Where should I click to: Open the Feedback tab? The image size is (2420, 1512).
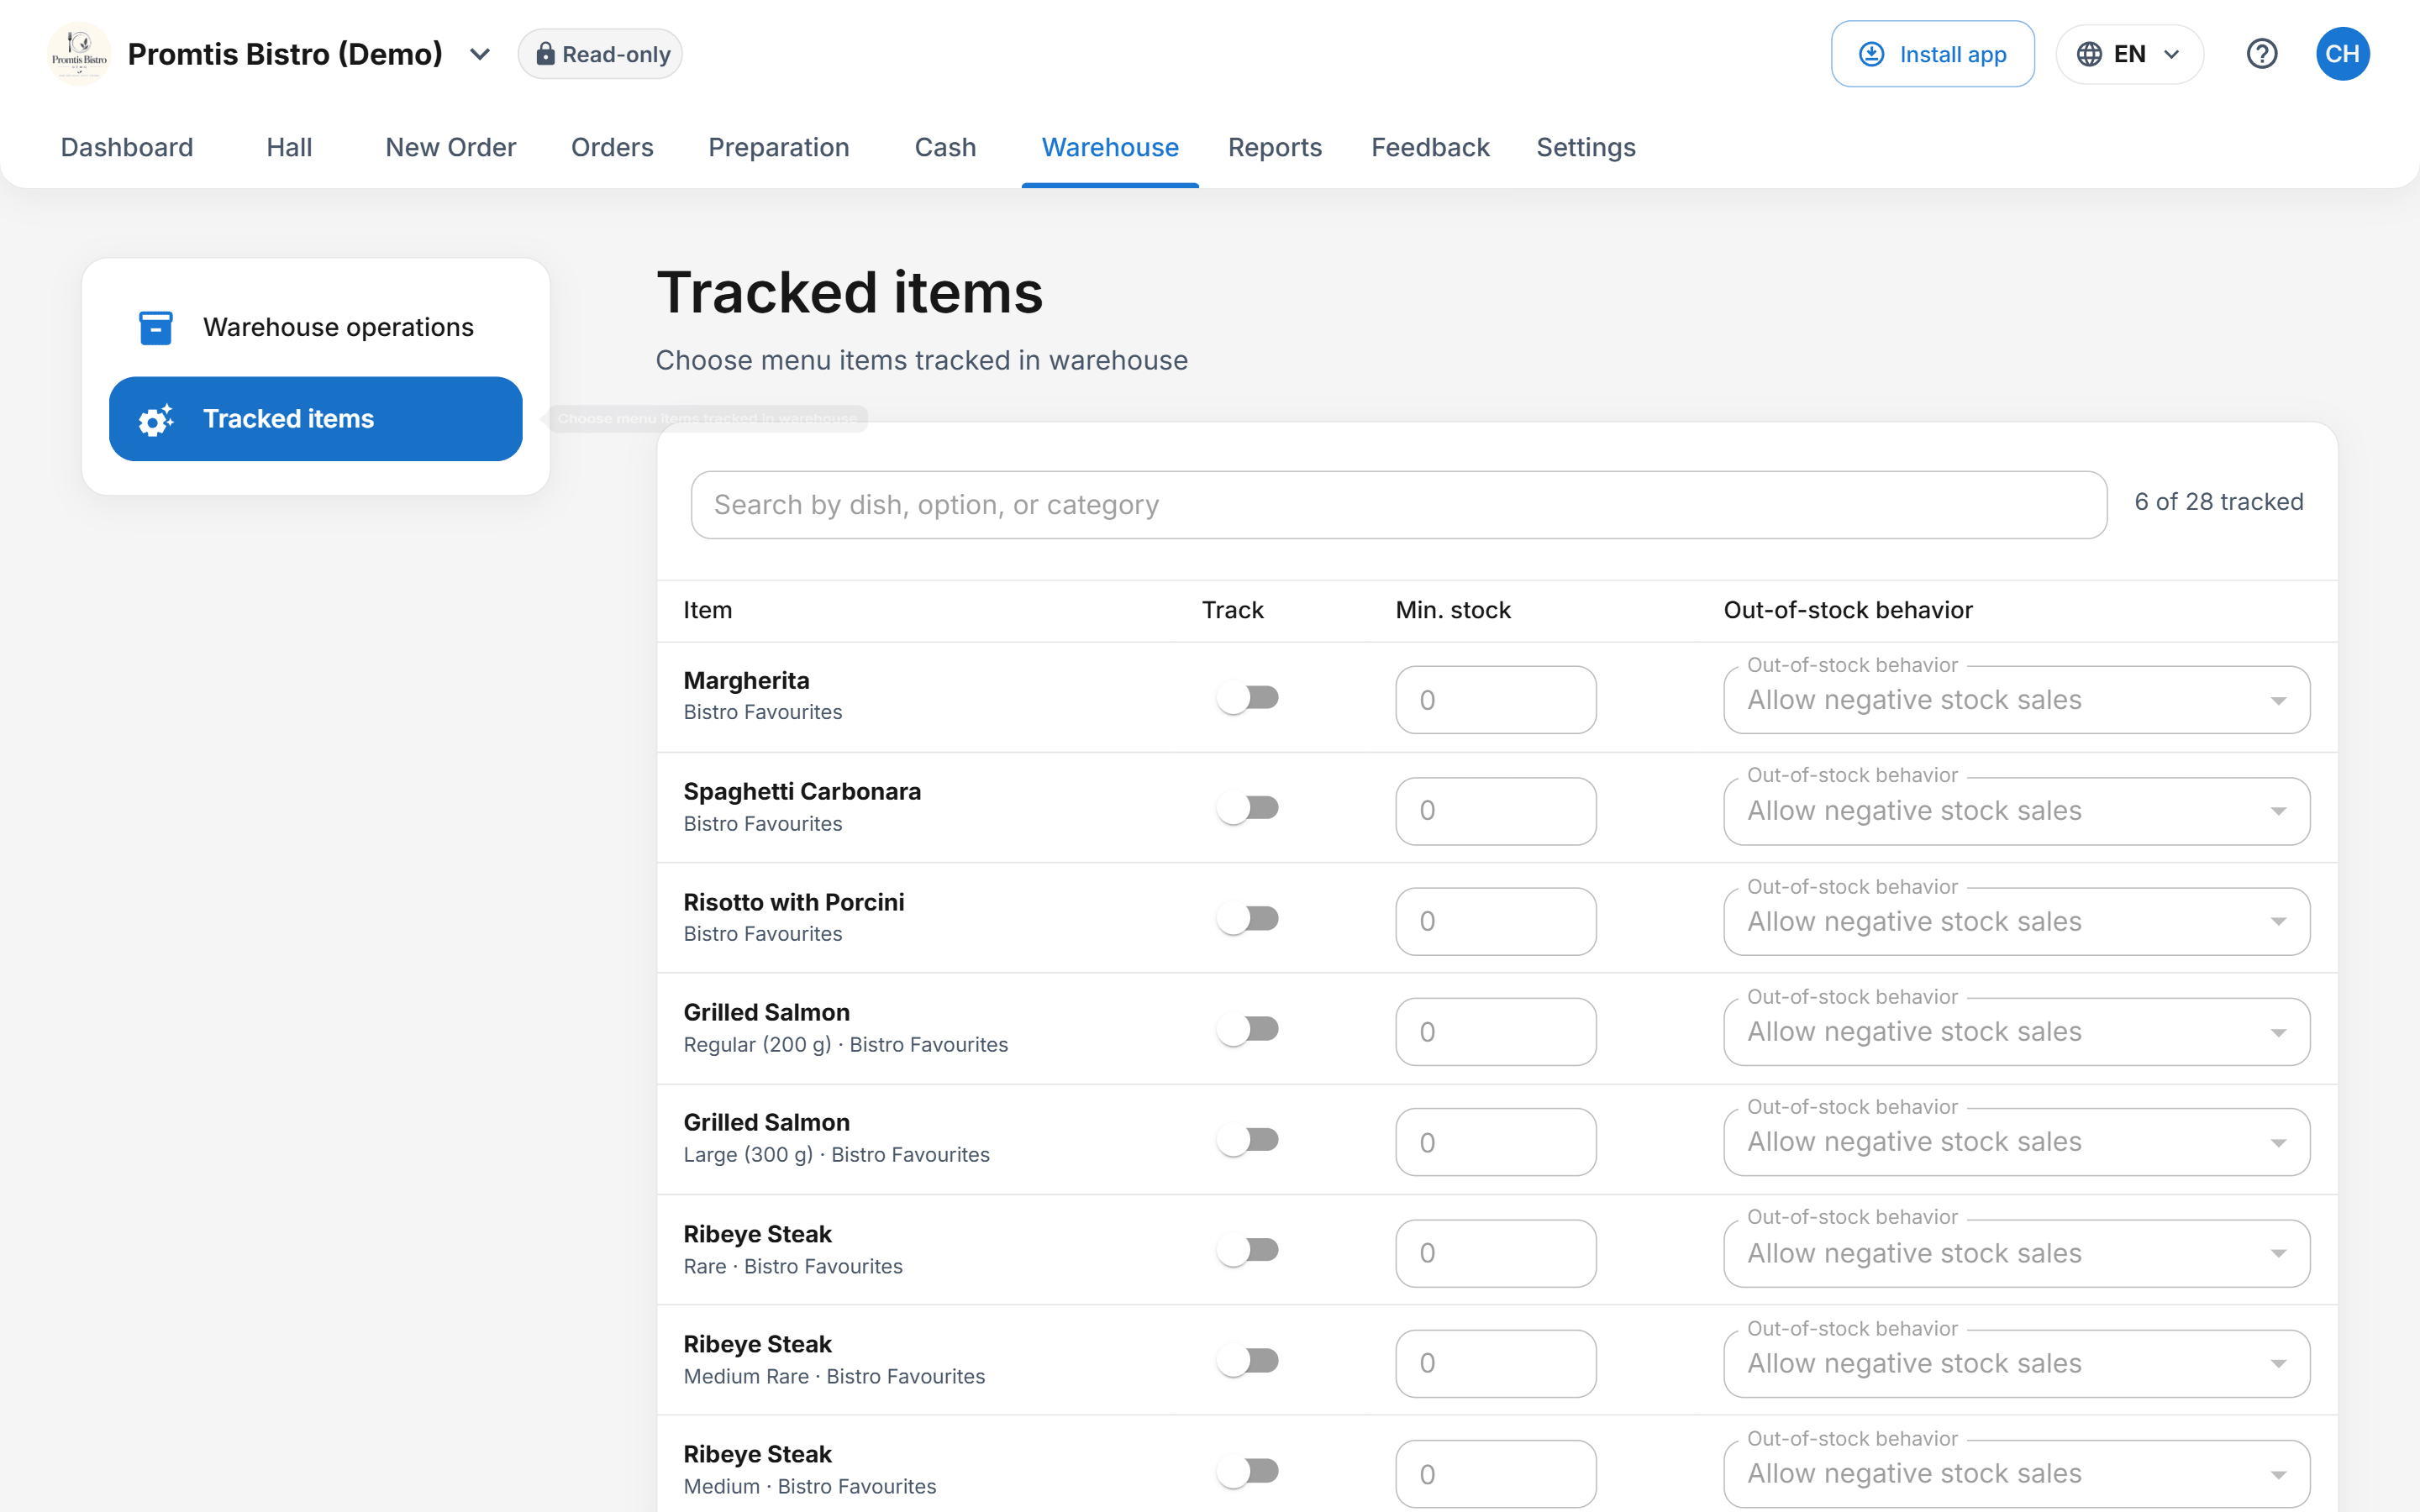point(1430,147)
